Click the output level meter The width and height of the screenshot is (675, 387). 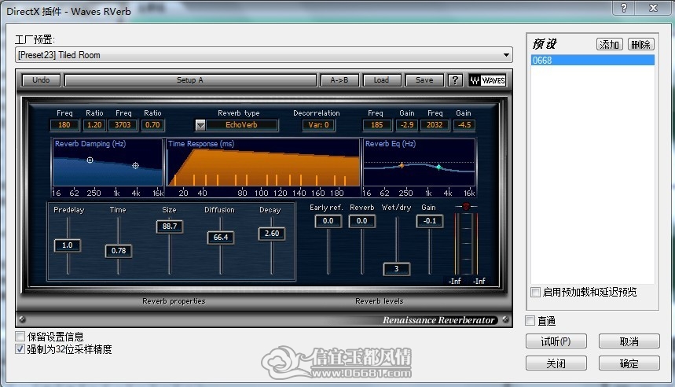467,244
